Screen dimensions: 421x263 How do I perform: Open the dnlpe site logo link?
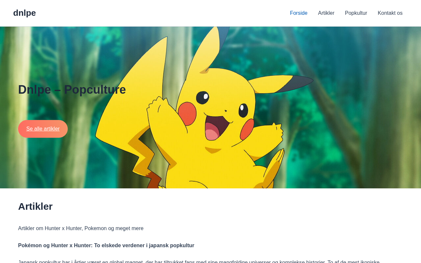tap(24, 13)
